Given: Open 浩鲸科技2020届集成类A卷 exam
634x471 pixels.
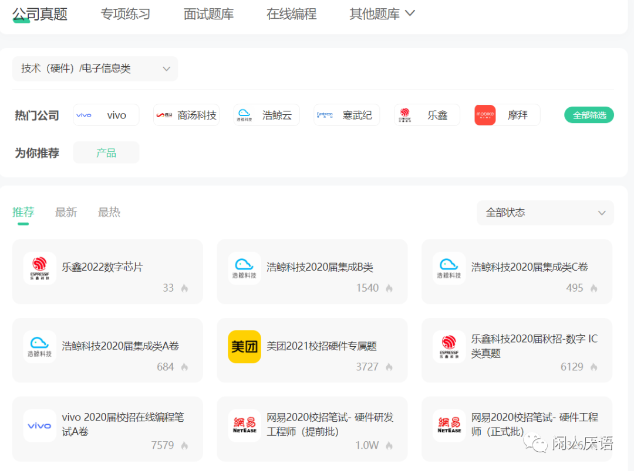Looking at the screenshot, I should pyautogui.click(x=120, y=346).
